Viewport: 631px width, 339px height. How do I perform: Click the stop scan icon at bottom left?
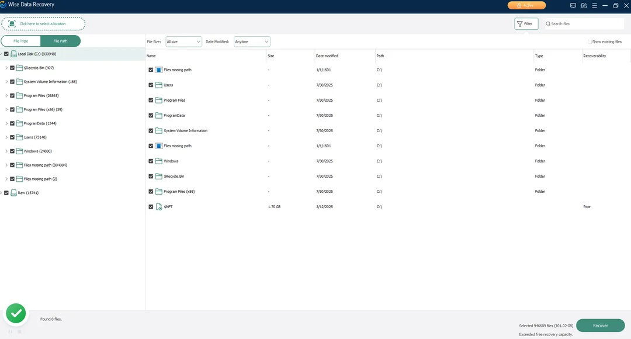[x=19, y=332]
